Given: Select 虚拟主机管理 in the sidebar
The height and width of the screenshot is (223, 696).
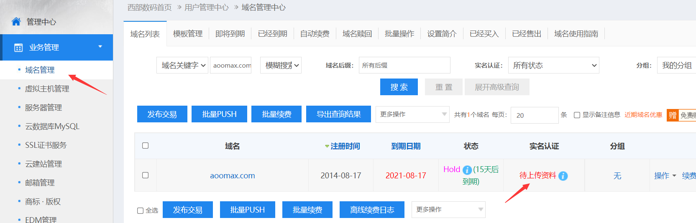Looking at the screenshot, I should pyautogui.click(x=47, y=89).
